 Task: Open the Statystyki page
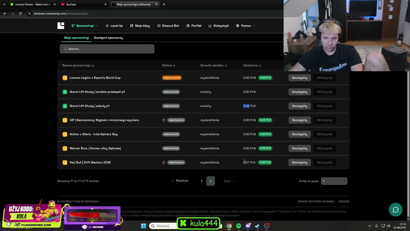click(x=218, y=26)
